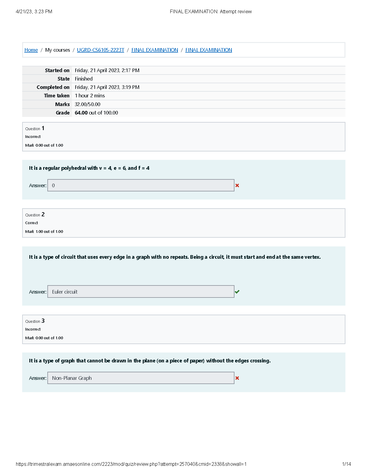The image size is (367, 476).
Task: Click the Question 2 info box
Action: pos(183,223)
